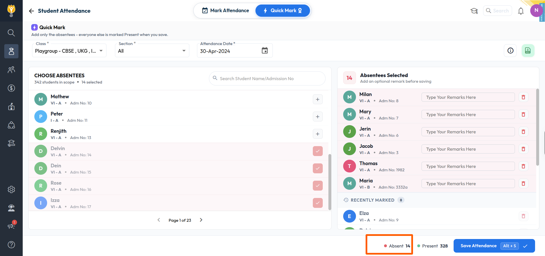Click Peter's avatar in student list

click(41, 117)
